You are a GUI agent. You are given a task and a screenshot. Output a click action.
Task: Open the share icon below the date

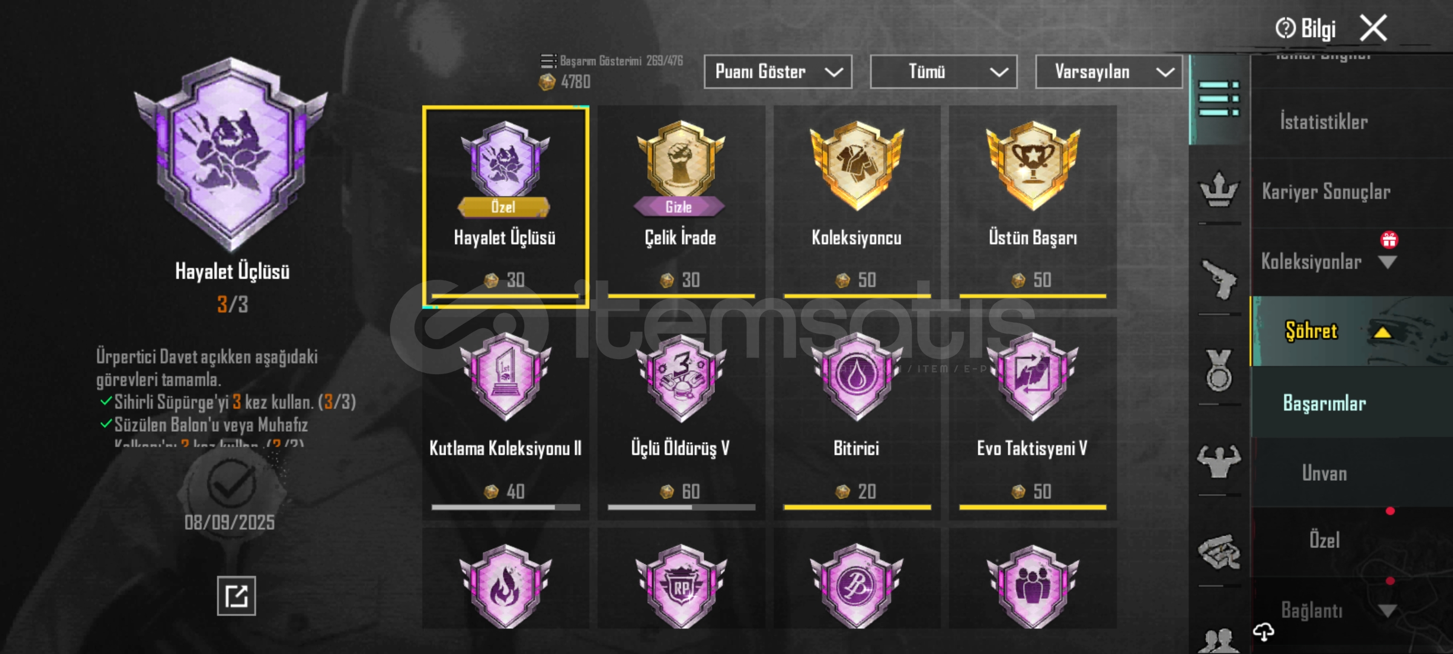click(236, 596)
